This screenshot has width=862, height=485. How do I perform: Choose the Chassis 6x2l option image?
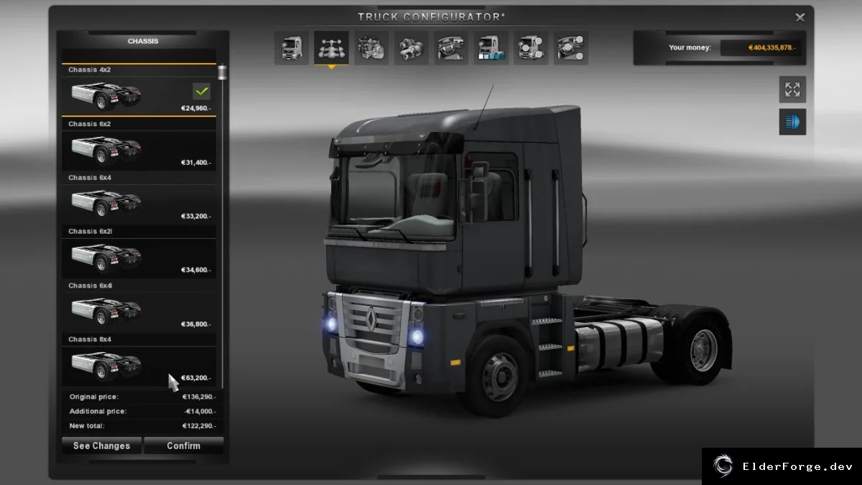pyautogui.click(x=106, y=257)
